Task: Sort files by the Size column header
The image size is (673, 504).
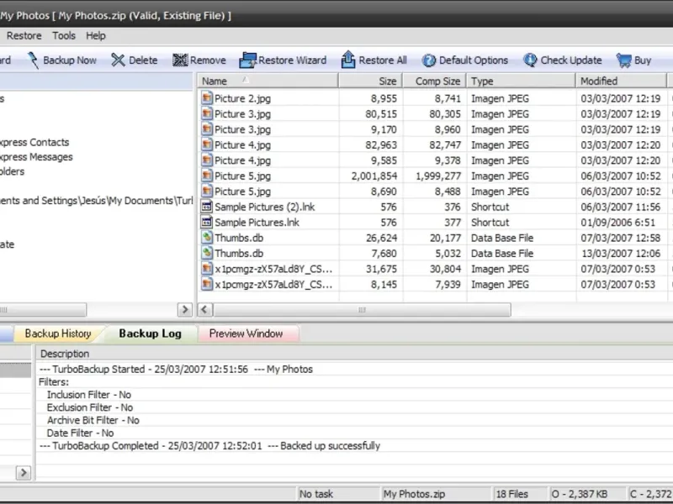Action: pyautogui.click(x=371, y=81)
